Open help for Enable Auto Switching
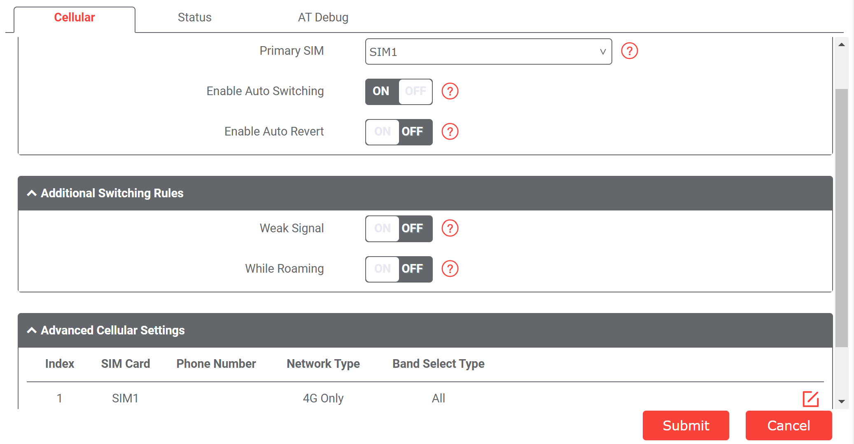 (x=450, y=91)
